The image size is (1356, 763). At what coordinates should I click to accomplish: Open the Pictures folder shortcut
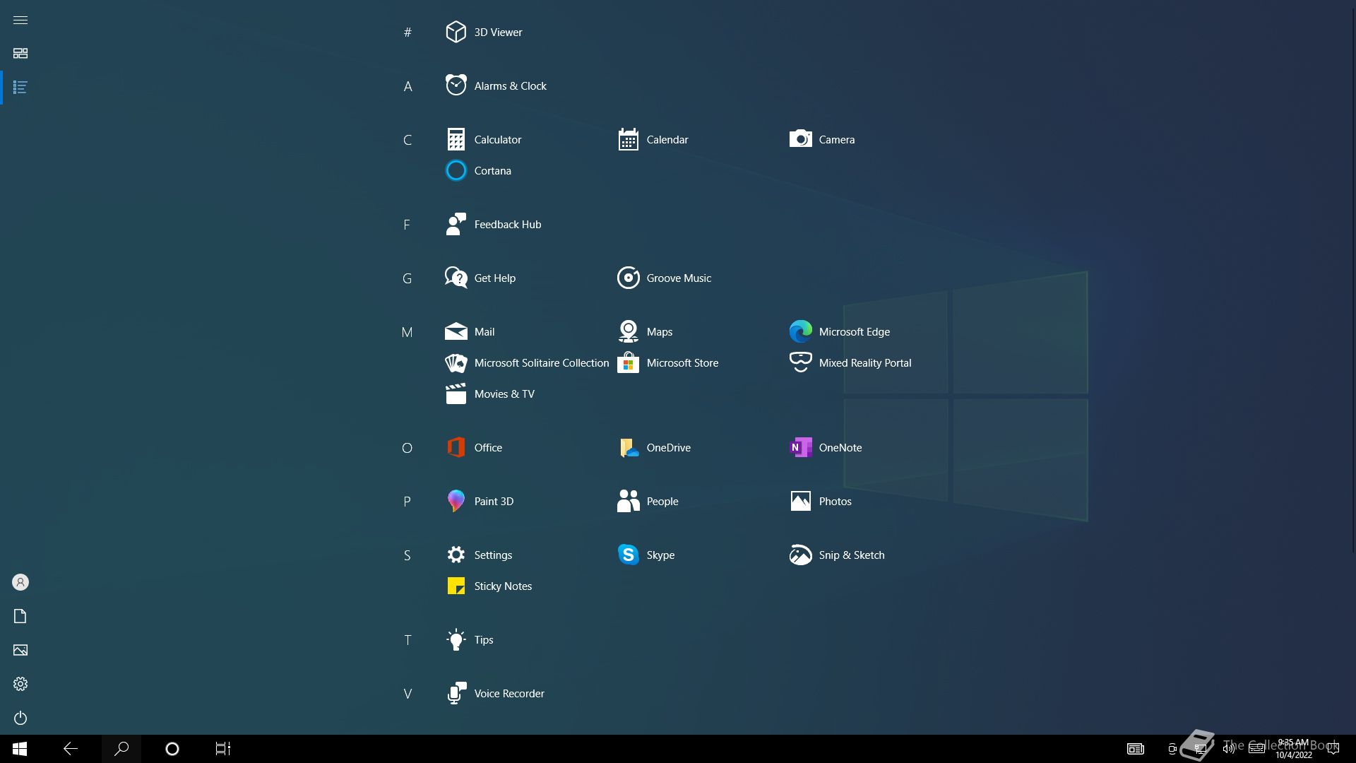[x=20, y=650]
